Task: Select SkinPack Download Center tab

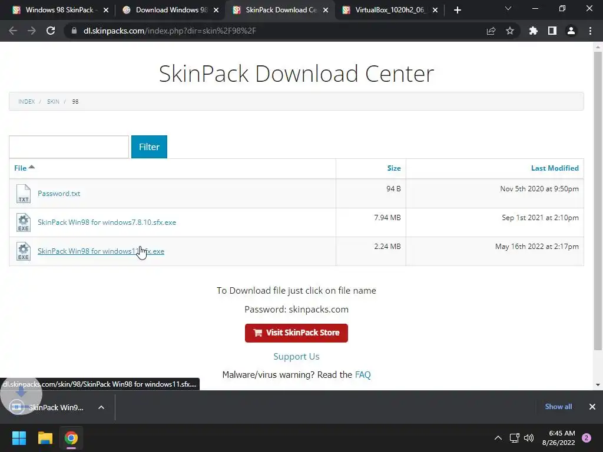Action: coord(280,10)
